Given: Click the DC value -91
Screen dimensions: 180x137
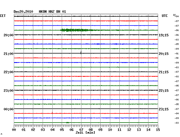Looking at the screenshot, I should 177,54.
